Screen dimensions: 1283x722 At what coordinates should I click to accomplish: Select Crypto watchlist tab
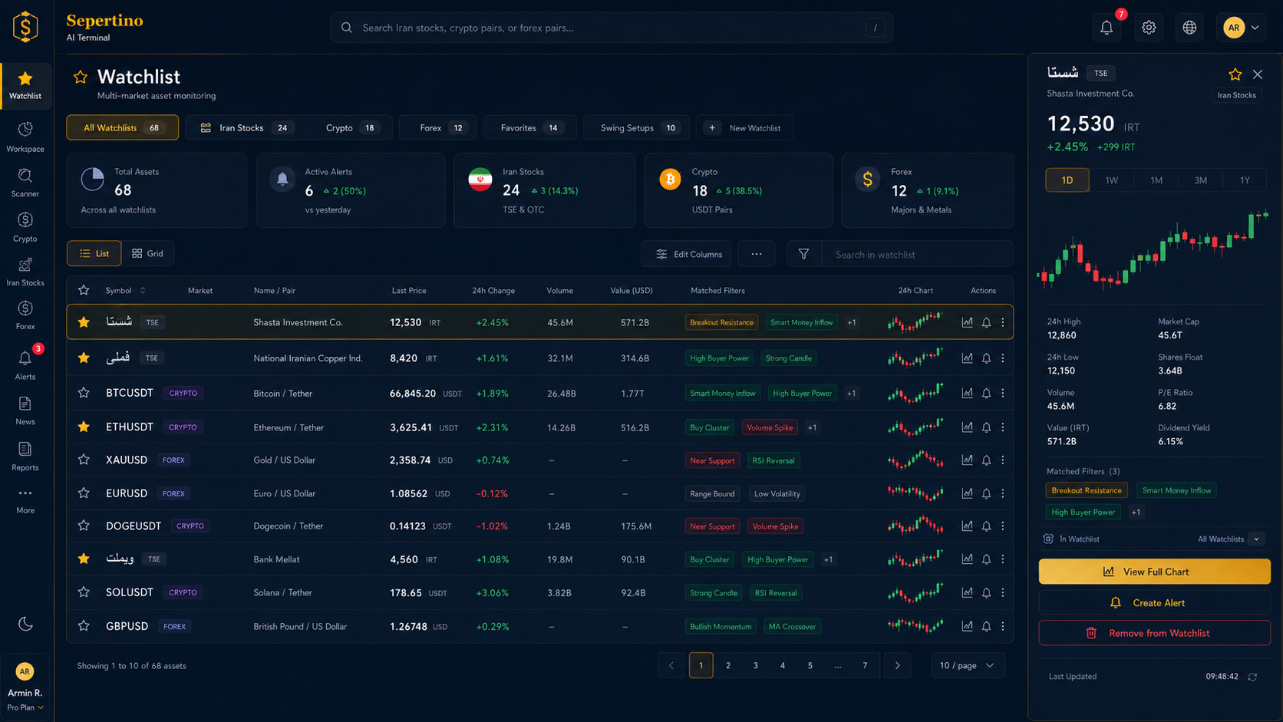click(x=350, y=127)
